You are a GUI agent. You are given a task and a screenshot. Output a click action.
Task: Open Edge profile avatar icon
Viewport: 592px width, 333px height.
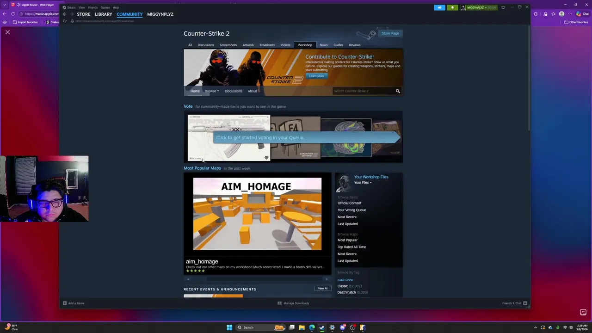(x=561, y=14)
